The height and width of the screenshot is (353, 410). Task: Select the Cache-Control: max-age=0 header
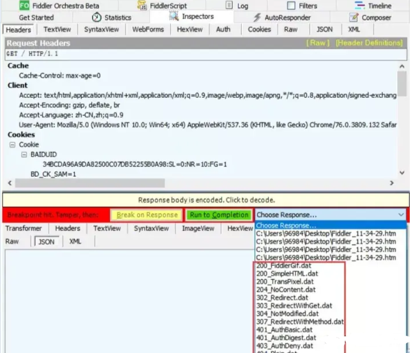pos(60,76)
